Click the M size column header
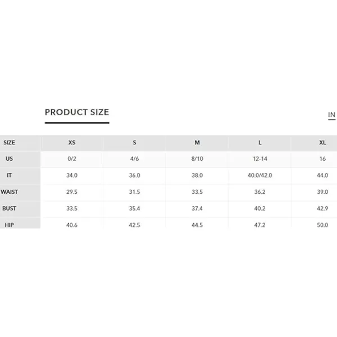Screen dimensions: 337x337 coord(197,143)
